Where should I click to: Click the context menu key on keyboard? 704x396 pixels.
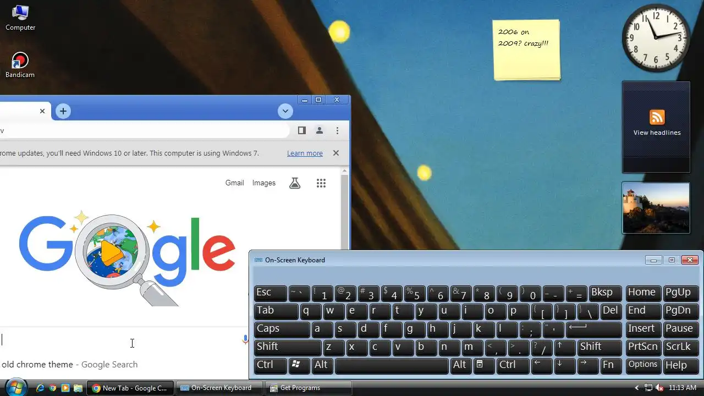click(484, 366)
